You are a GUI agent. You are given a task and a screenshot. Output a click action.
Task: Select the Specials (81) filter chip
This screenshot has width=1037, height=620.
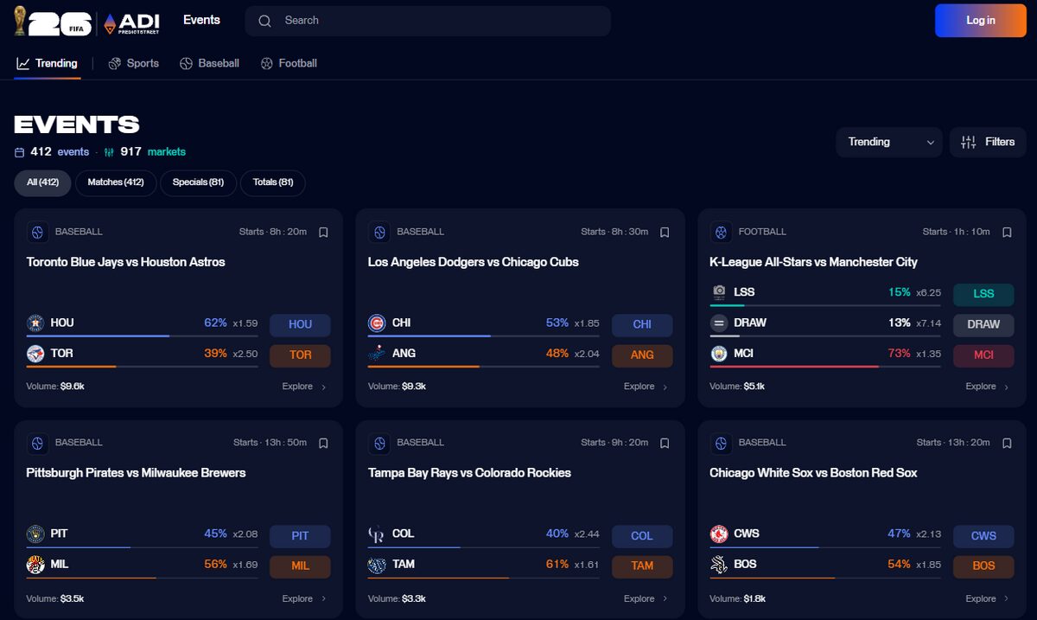[198, 182]
